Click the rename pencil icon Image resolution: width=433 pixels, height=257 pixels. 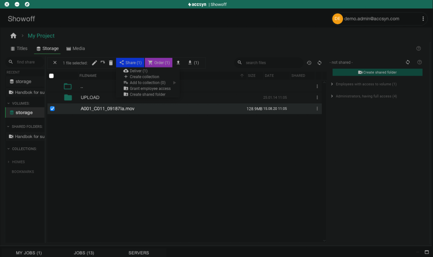(x=94, y=63)
